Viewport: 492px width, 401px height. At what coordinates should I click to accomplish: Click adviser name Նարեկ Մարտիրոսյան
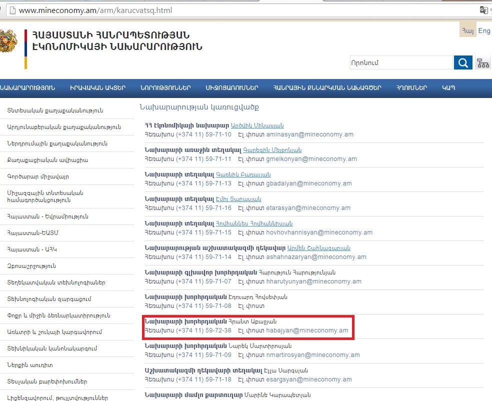pos(260,346)
